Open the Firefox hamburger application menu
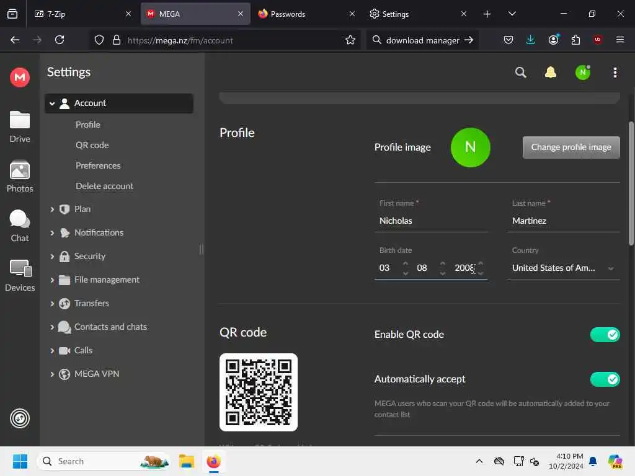The height and width of the screenshot is (476, 635). pyautogui.click(x=620, y=40)
